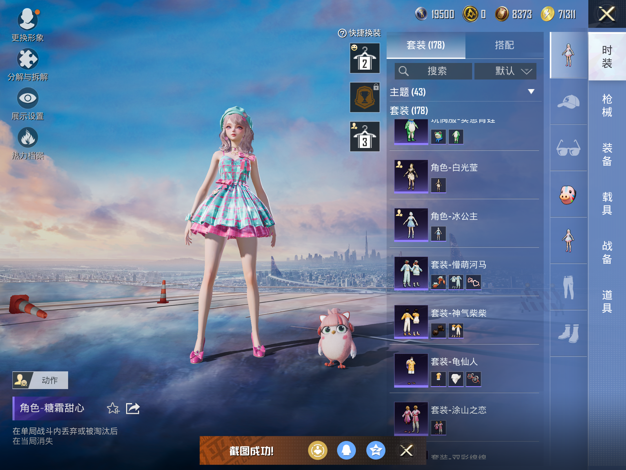626x470 pixels.
Task: Select the pants category icon
Action: [568, 287]
